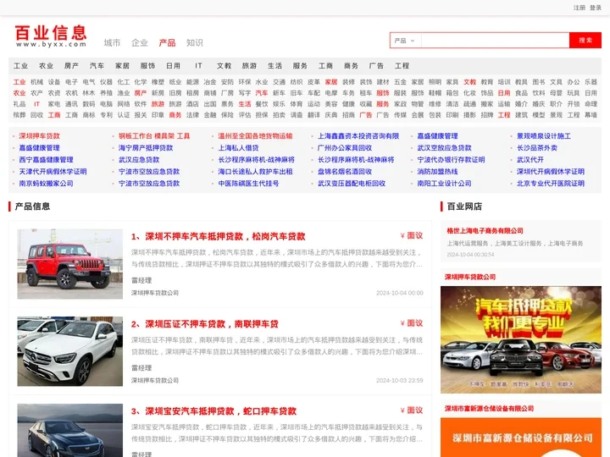Open the 温州至全国各地货物运输 link

[x=255, y=136]
